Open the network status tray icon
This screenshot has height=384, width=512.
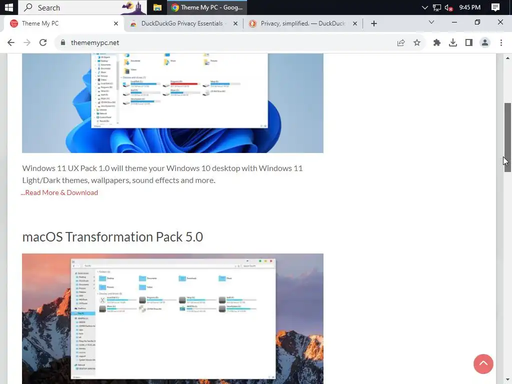pos(437,7)
